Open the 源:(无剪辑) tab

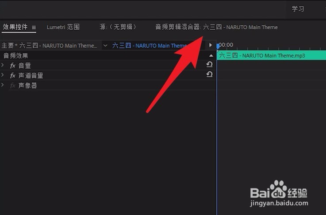tap(118, 27)
